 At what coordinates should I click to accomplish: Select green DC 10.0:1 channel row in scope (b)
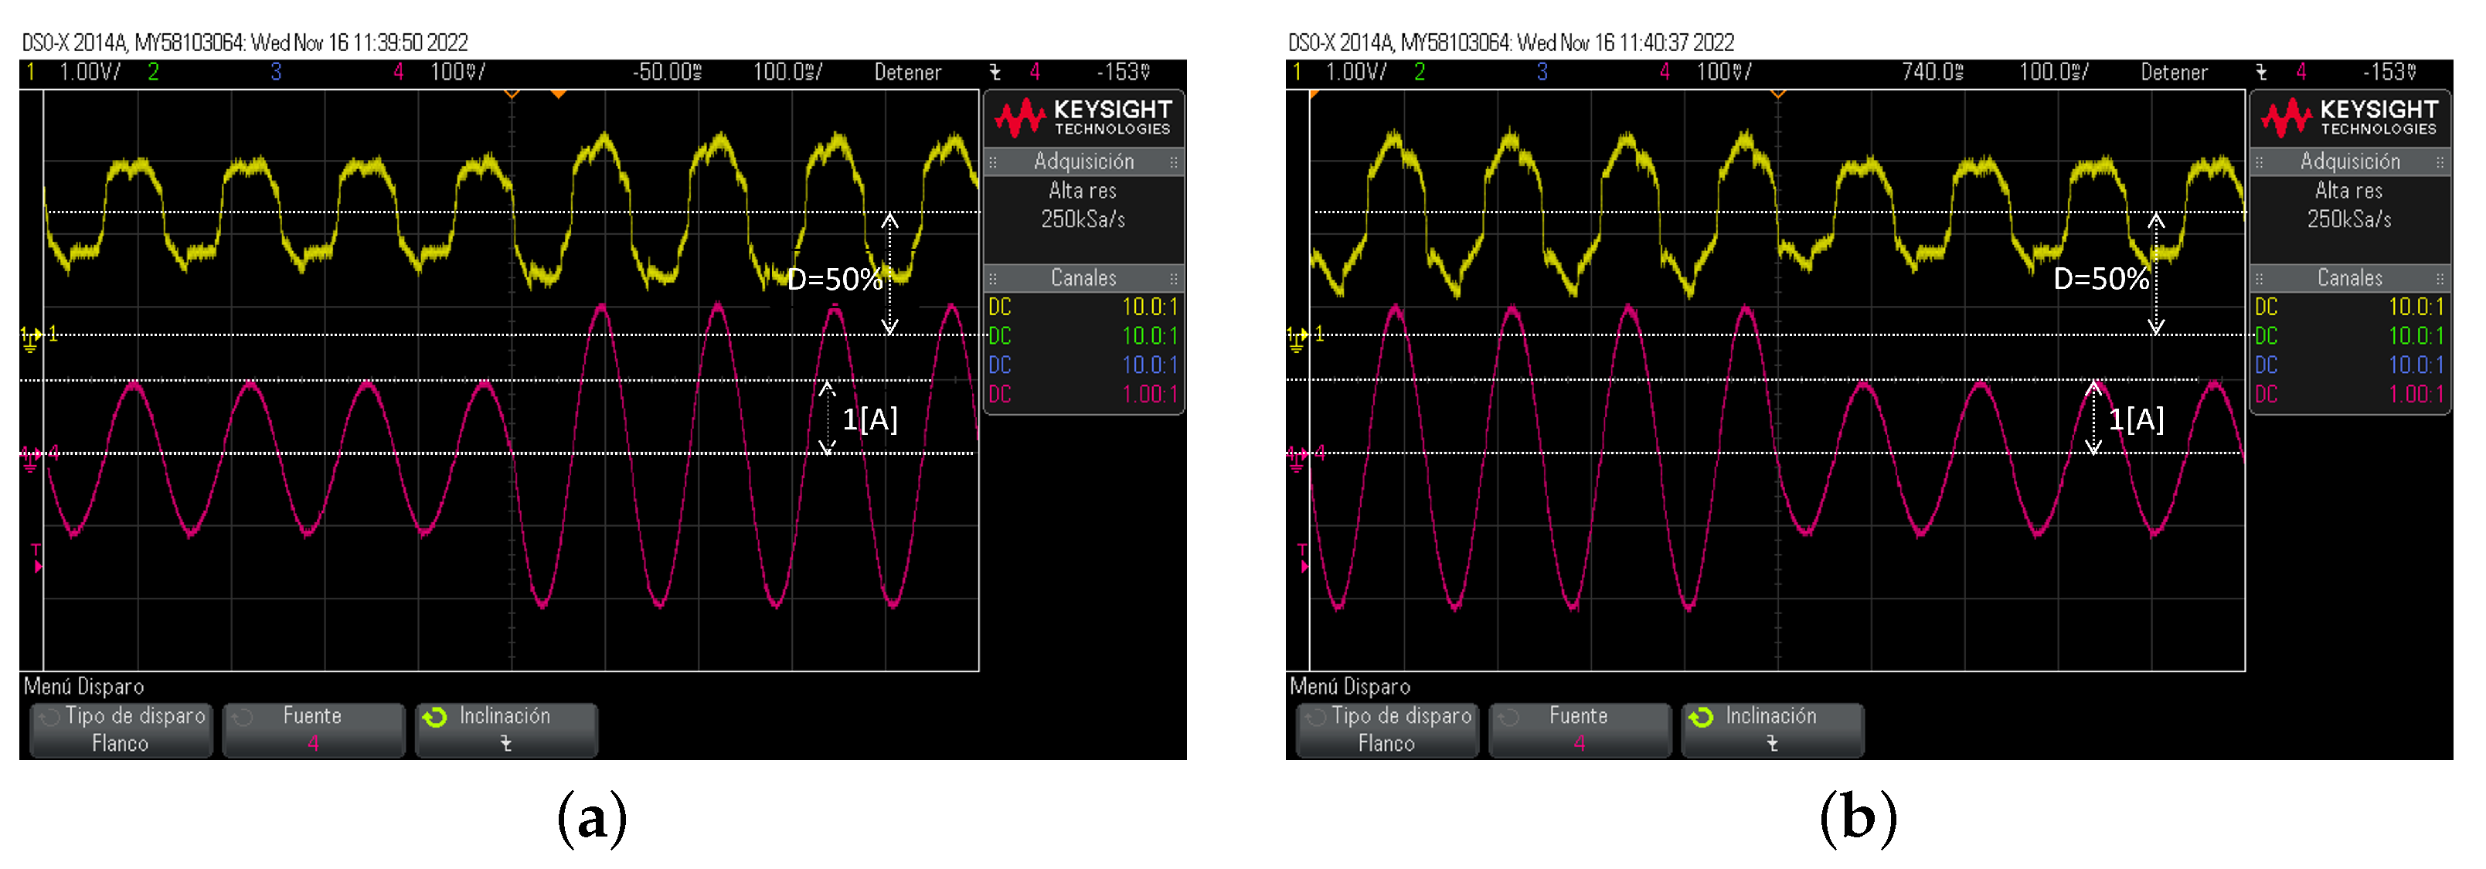[x=2349, y=337]
